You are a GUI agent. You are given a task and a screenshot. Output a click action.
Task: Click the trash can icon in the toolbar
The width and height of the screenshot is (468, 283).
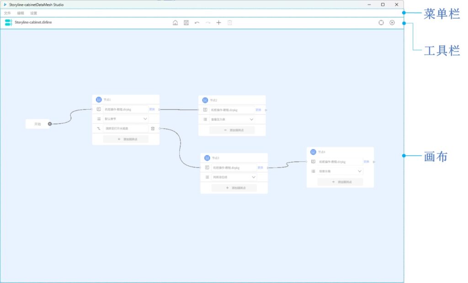point(229,22)
